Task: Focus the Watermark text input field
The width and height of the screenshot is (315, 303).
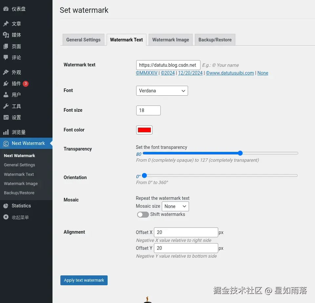Action: pos(168,65)
